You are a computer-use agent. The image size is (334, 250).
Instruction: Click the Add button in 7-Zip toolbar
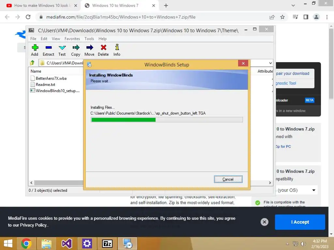coord(35,50)
